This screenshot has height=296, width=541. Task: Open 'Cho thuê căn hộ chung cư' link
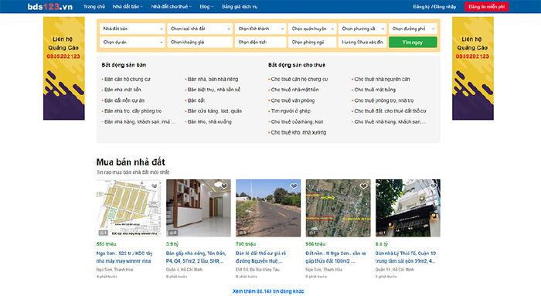(x=299, y=79)
